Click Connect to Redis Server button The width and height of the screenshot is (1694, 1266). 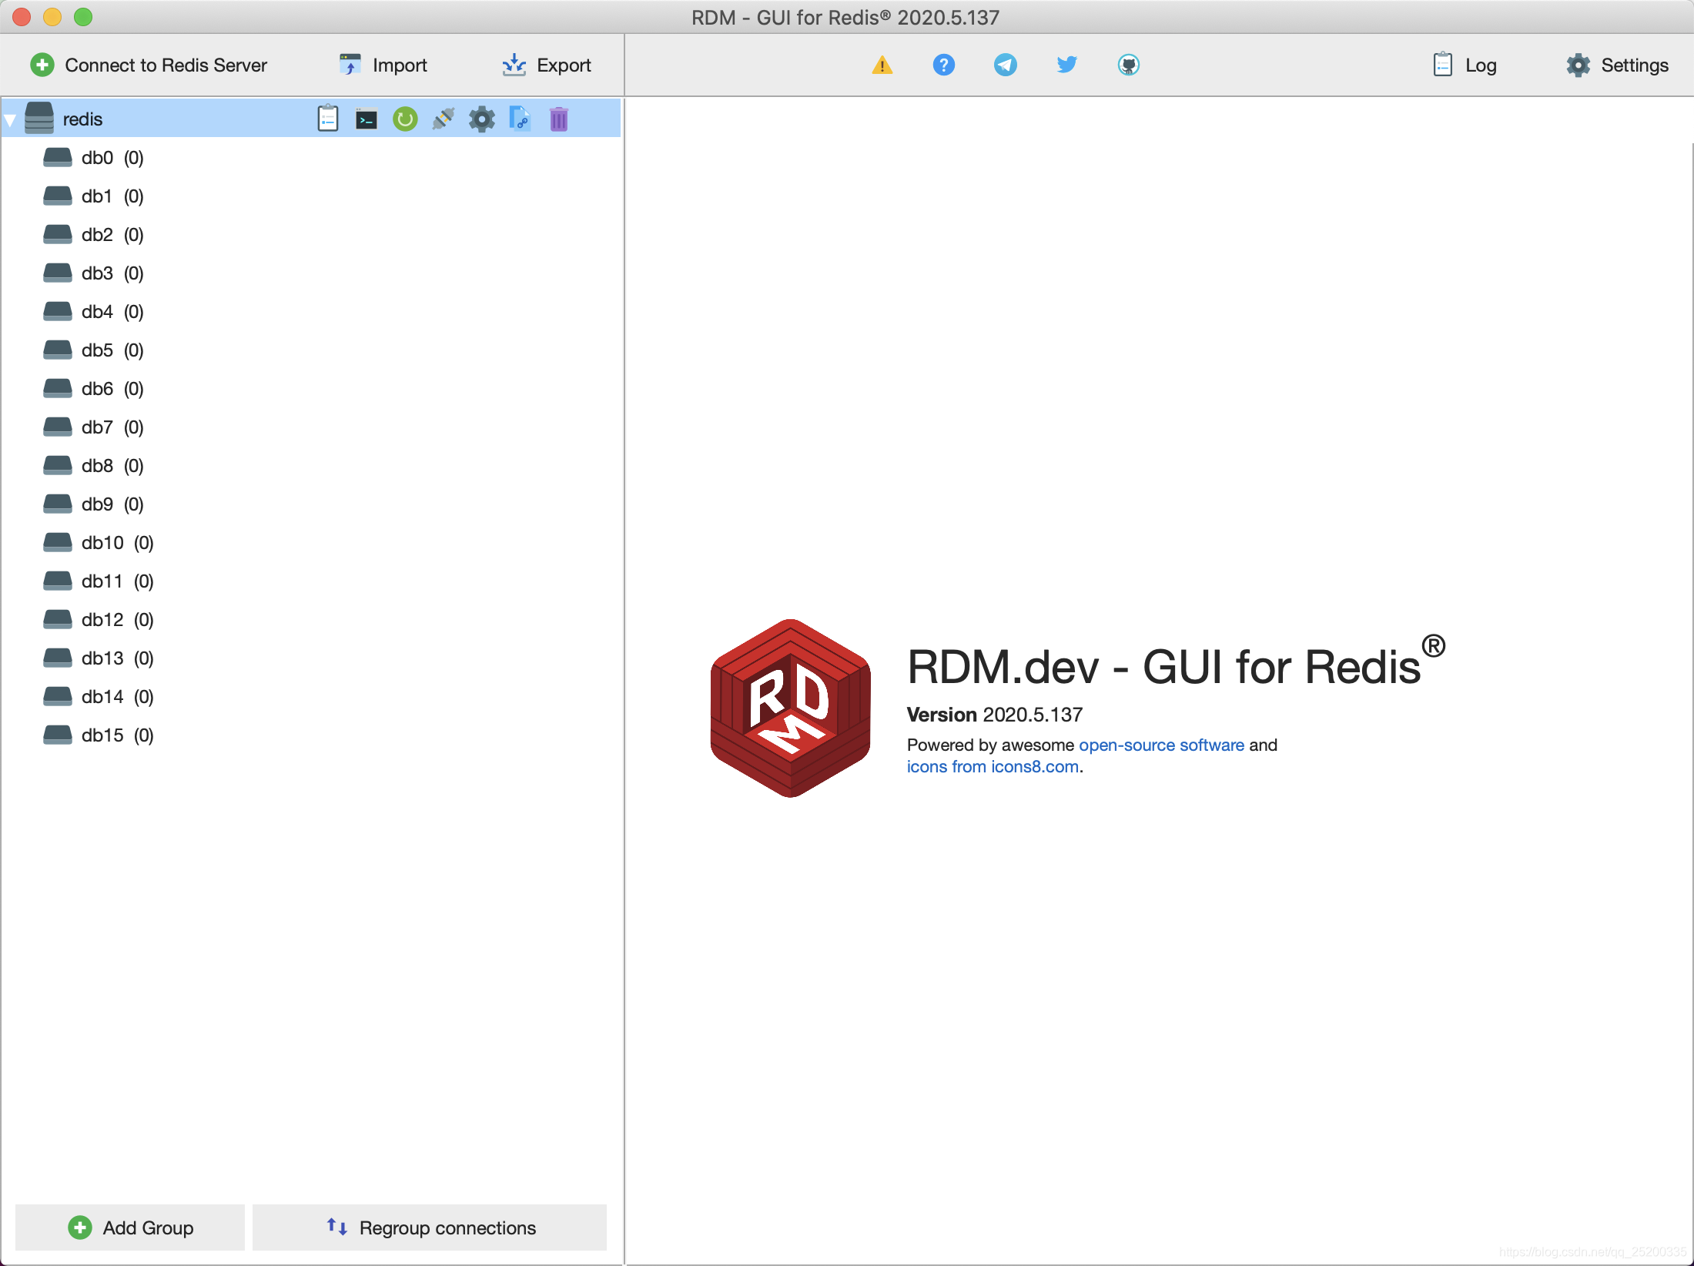coord(149,65)
